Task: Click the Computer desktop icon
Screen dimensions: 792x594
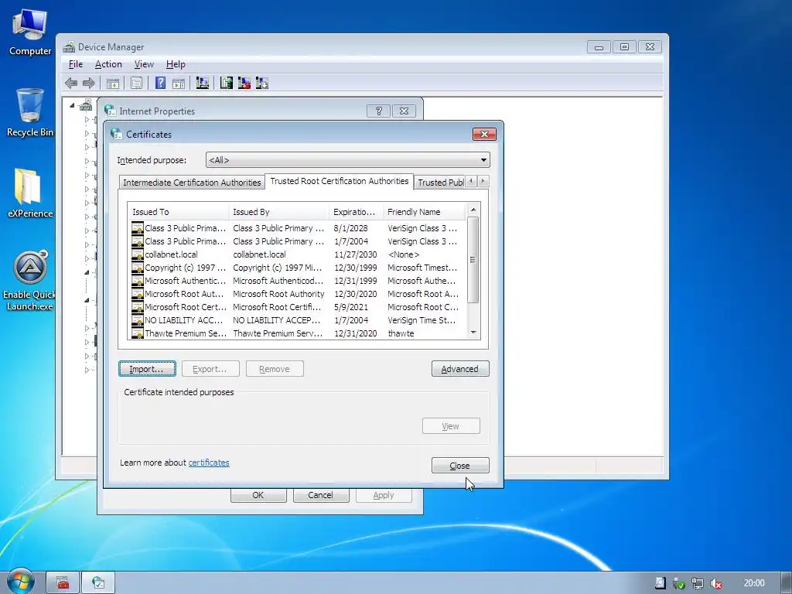Action: click(x=30, y=32)
